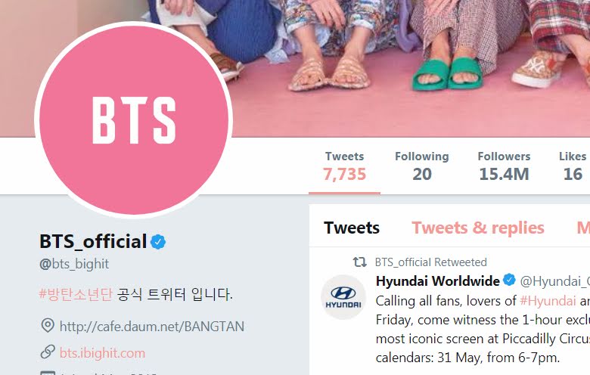This screenshot has width=590, height=375.
Task: Open the Likes 16 tab
Action: pos(573,166)
